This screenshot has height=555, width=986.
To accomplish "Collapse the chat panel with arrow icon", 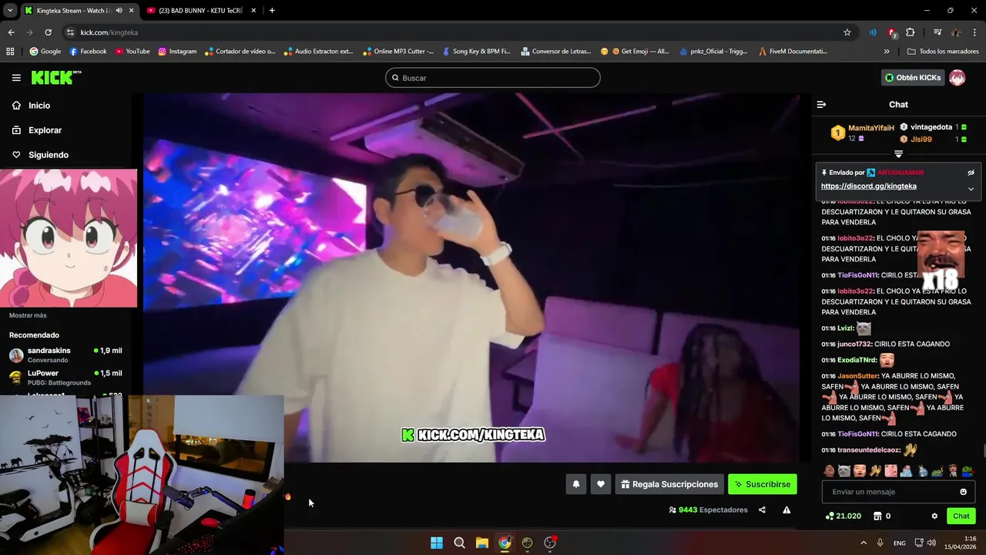I will tap(821, 104).
